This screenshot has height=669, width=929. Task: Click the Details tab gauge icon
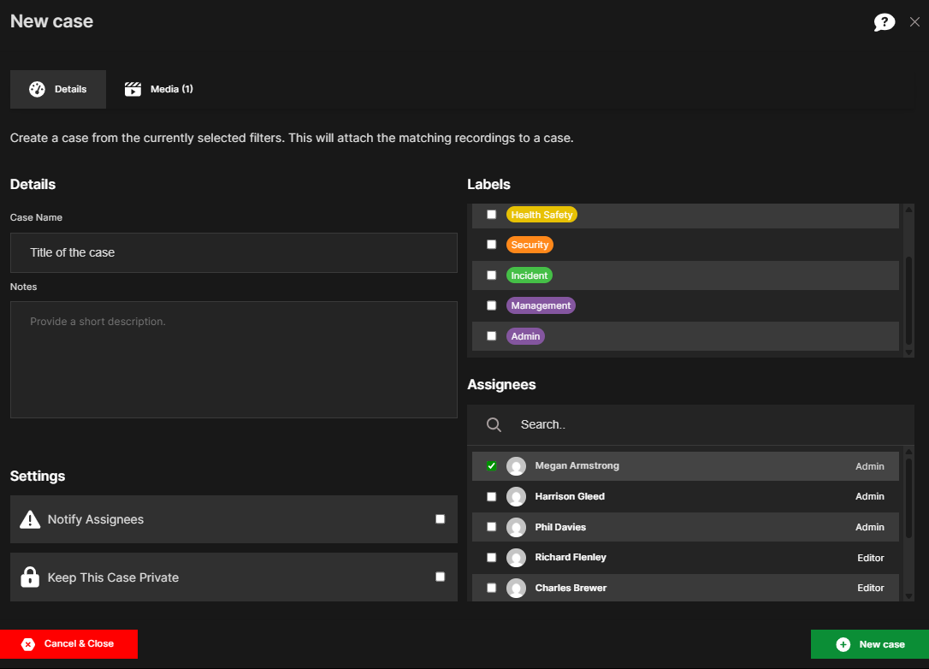coord(37,89)
